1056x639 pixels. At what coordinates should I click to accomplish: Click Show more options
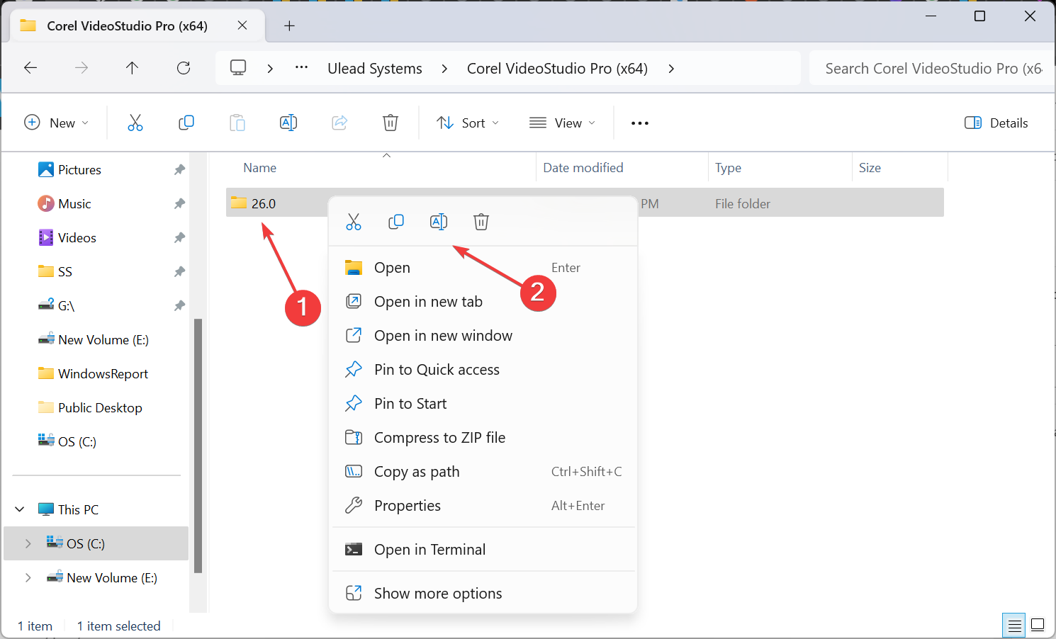pyautogui.click(x=483, y=594)
